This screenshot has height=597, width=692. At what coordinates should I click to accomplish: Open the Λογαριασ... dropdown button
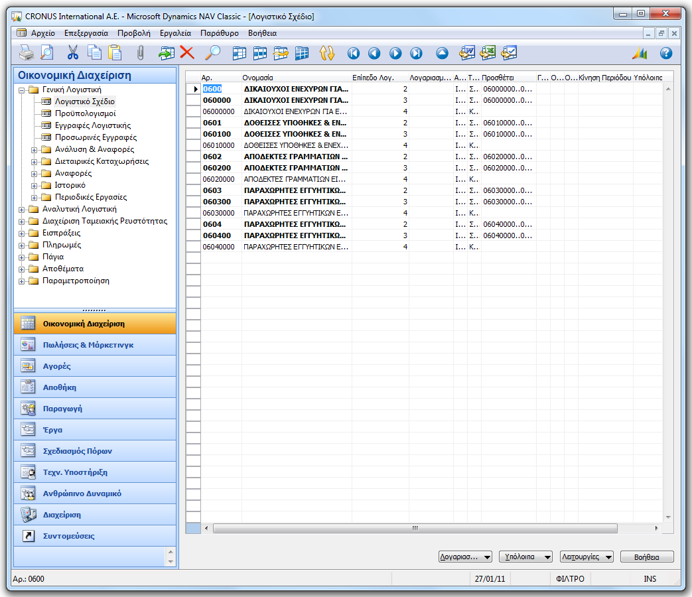(x=465, y=557)
